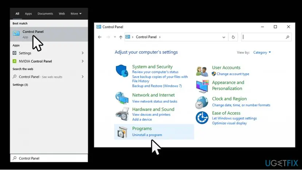This screenshot has width=302, height=170.
Task: Click View devices and printers
Action: (x=151, y=115)
